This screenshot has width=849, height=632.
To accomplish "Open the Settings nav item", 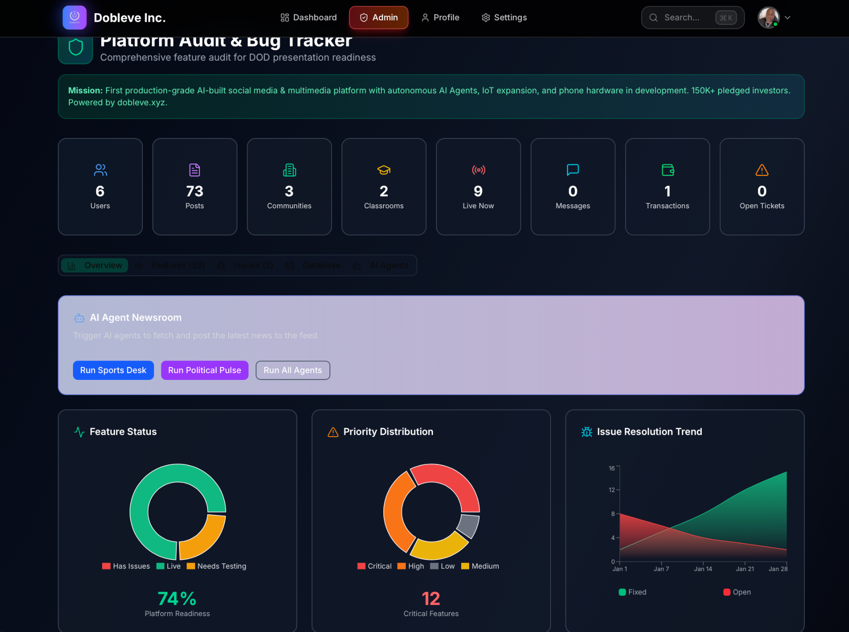I will (x=504, y=18).
